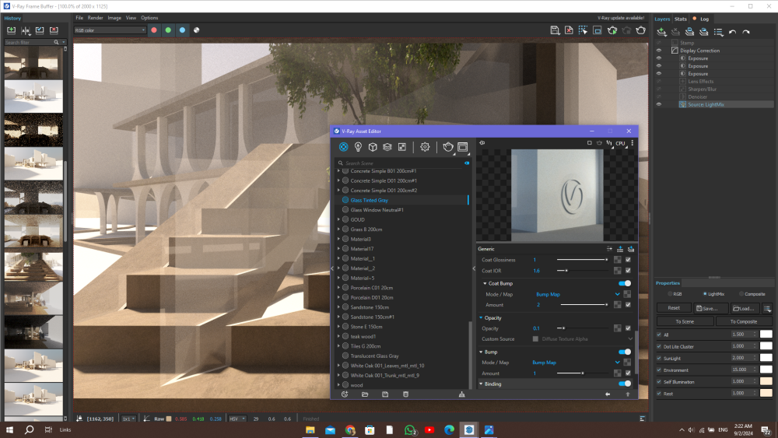Toggle the Coat Bump switch off
778x438 pixels.
(x=624, y=284)
